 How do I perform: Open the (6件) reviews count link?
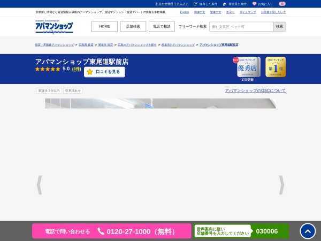pos(77,69)
